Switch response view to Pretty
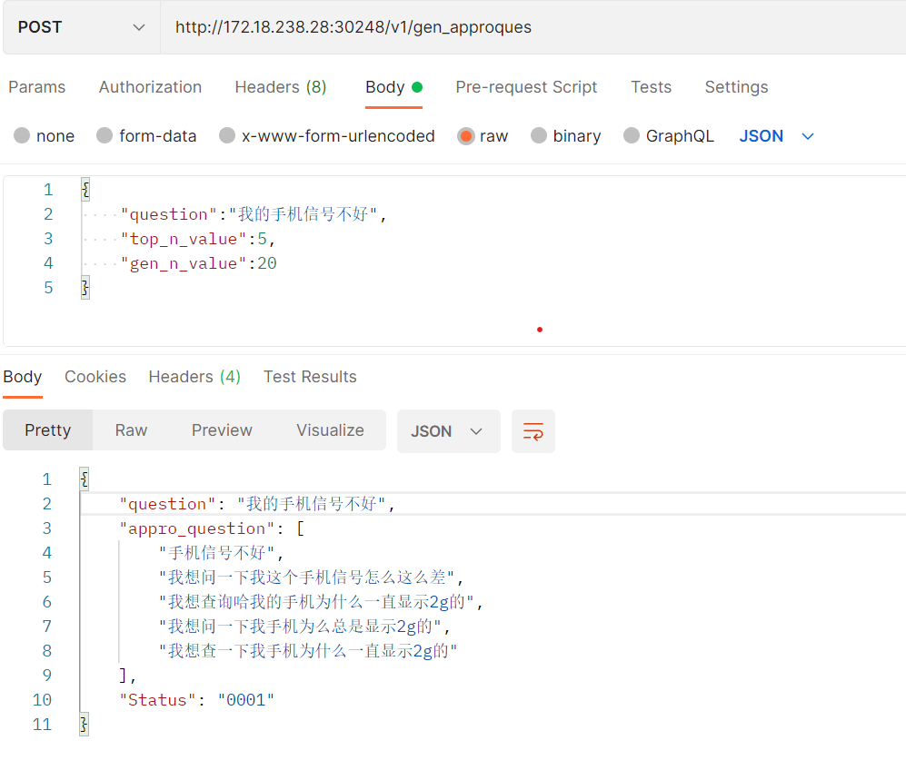The height and width of the screenshot is (760, 906). [x=48, y=430]
